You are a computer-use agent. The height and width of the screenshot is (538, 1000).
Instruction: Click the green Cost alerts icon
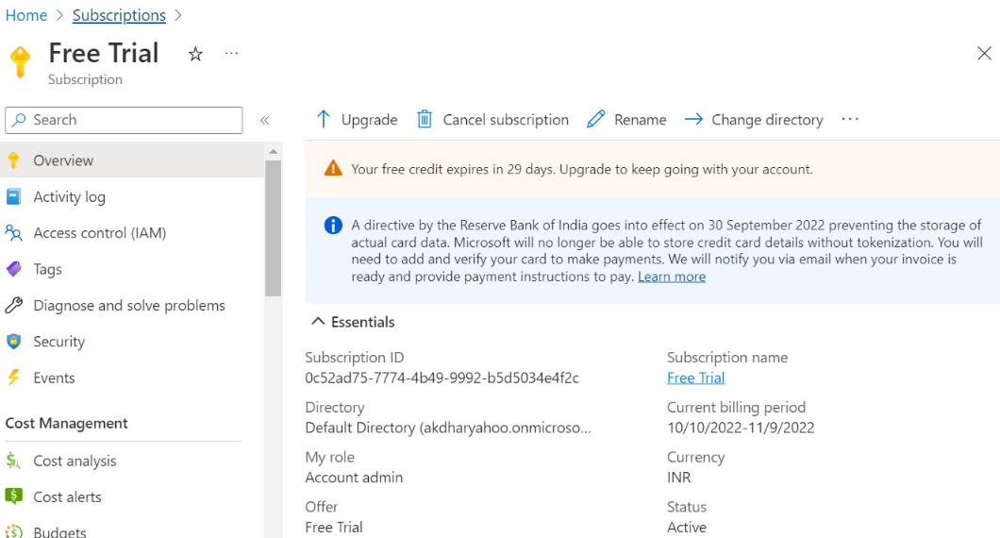point(13,496)
